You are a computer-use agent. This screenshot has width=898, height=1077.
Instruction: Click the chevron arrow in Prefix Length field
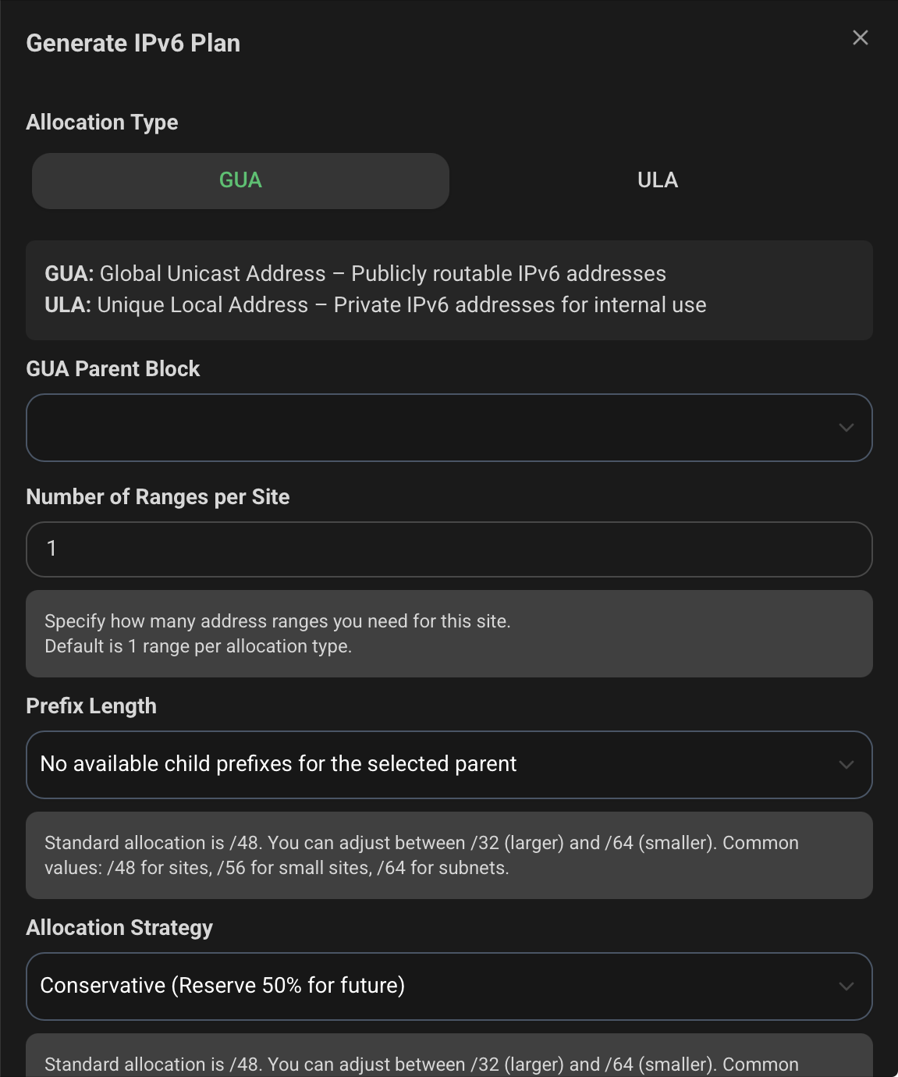pos(847,765)
